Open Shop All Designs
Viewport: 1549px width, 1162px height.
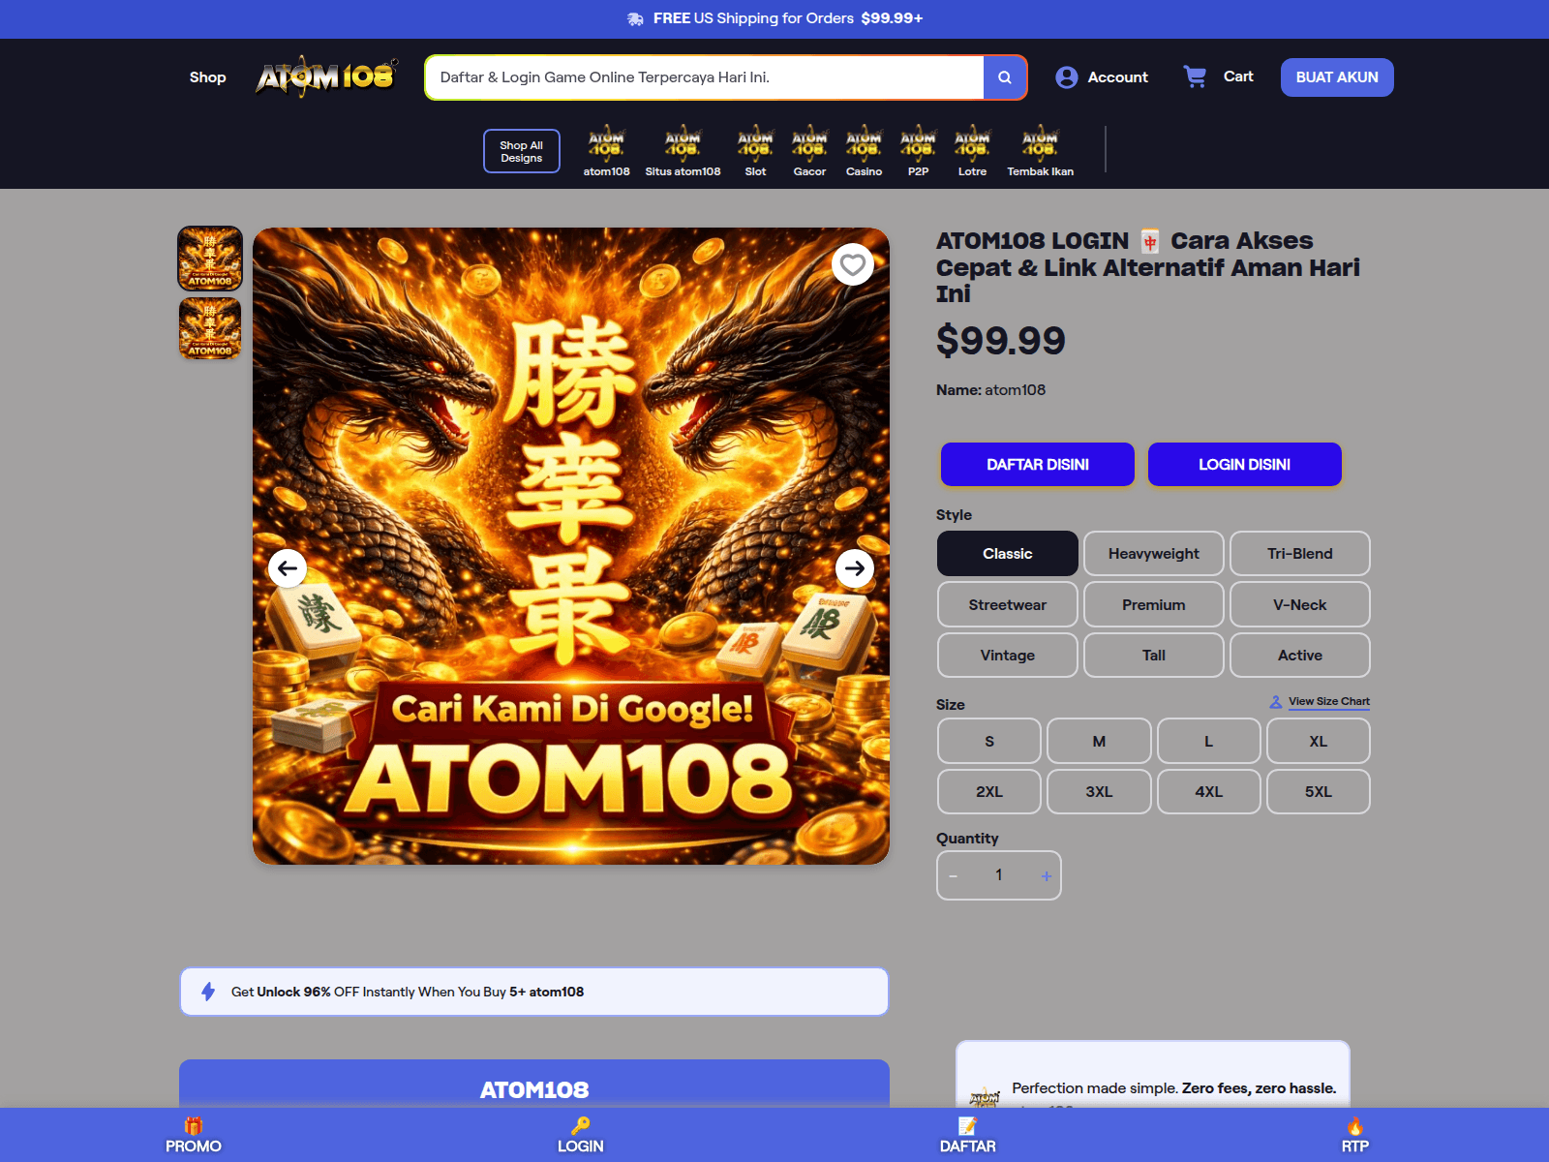522,151
